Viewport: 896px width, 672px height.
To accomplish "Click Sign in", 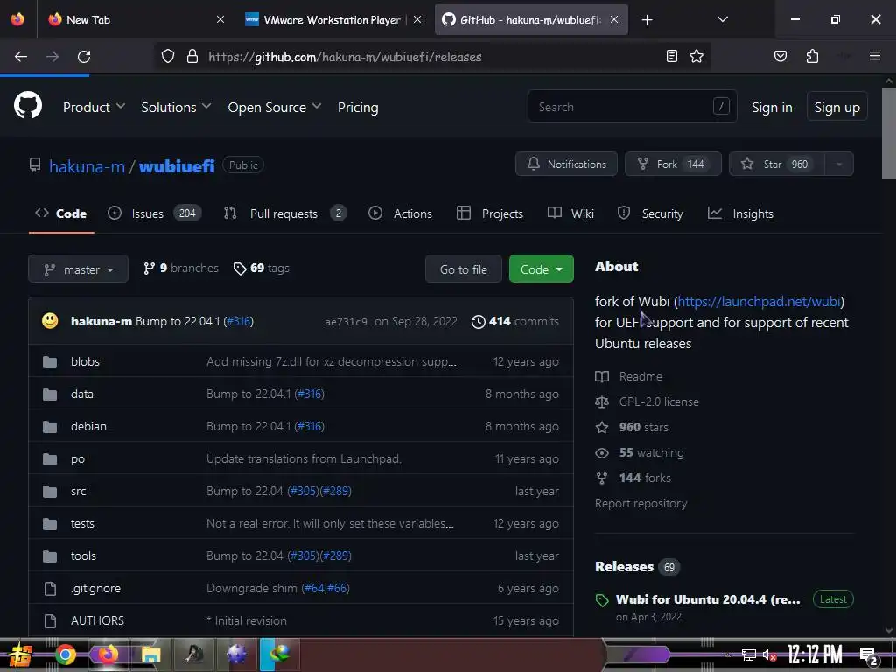I will [x=772, y=107].
